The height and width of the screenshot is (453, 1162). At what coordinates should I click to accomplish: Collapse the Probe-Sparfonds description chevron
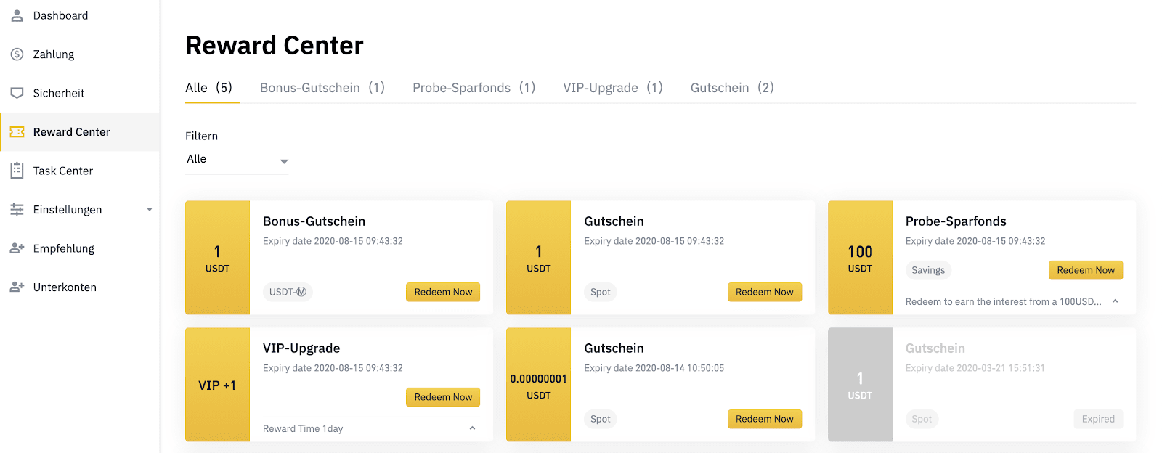(x=1115, y=301)
